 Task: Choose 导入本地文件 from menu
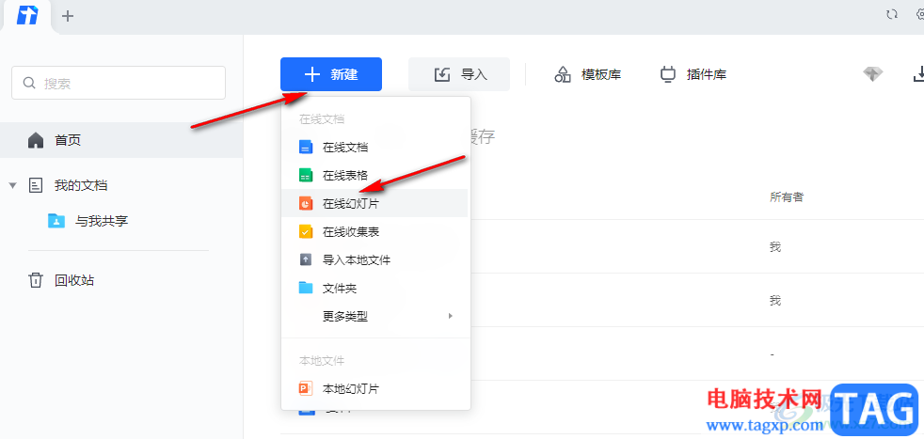click(375, 260)
